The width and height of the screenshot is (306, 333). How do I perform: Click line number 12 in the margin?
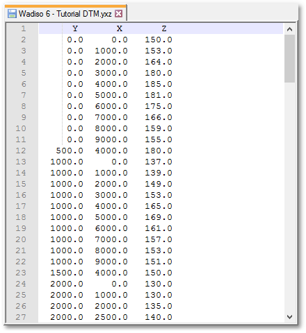pos(21,151)
